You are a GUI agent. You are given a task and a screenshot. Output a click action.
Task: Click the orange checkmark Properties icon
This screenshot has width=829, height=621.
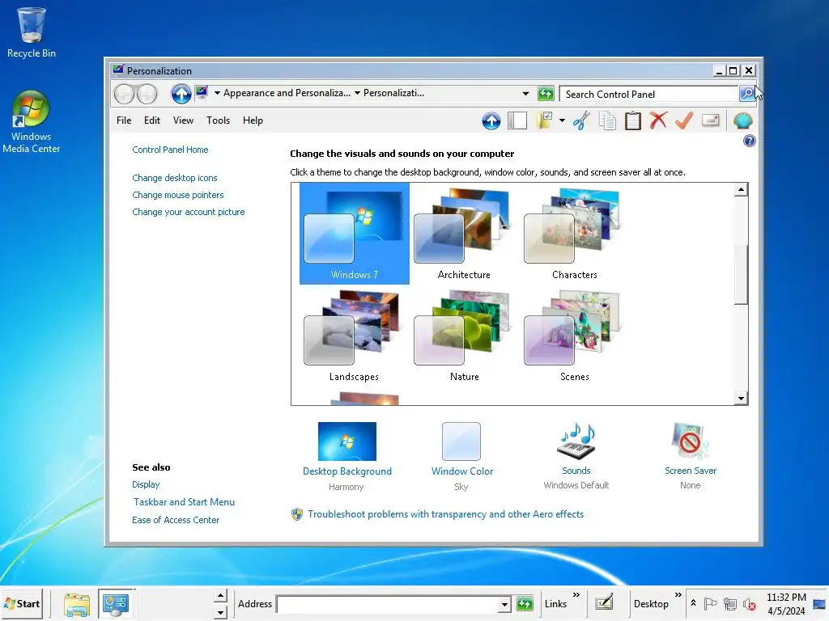684,120
